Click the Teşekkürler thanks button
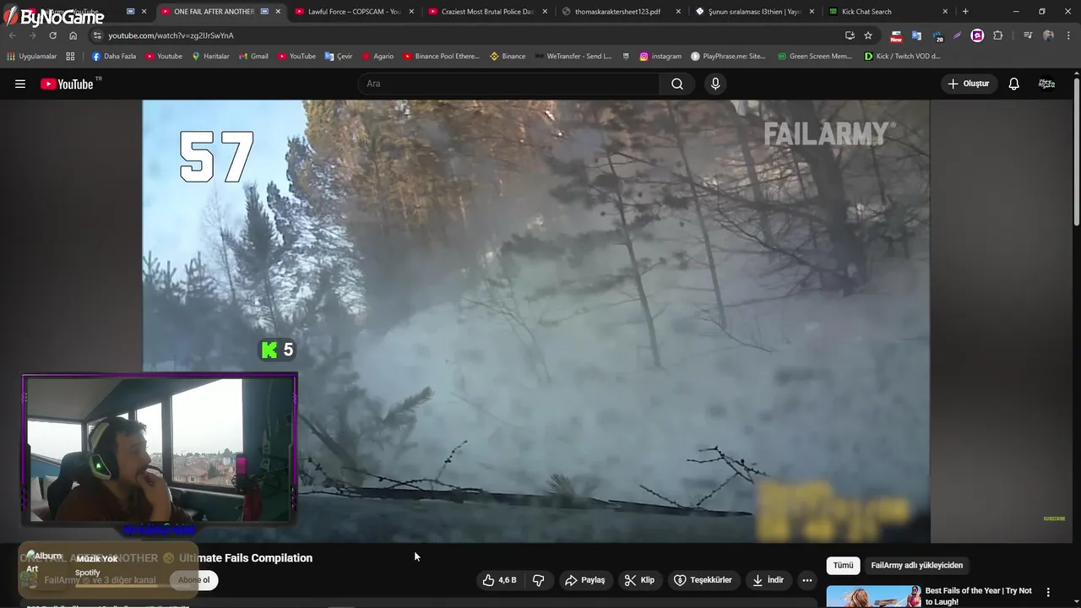Screen dimensions: 1081x608 pos(703,580)
